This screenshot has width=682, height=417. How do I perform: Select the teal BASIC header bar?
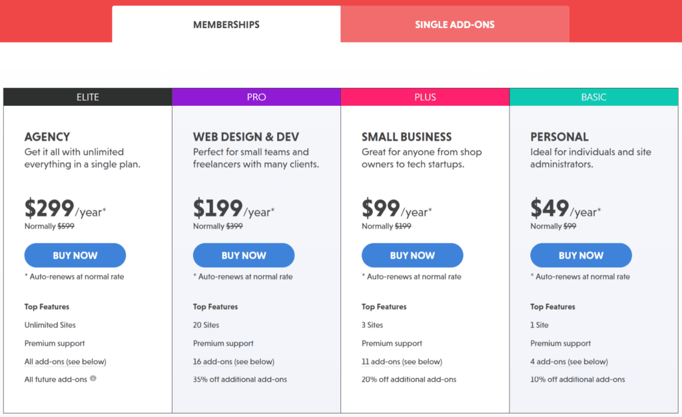coord(593,97)
